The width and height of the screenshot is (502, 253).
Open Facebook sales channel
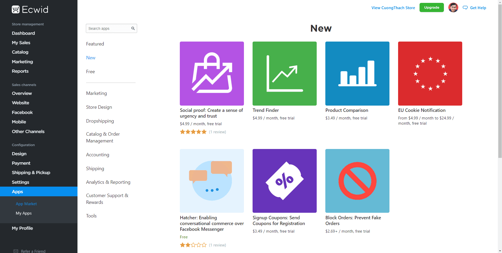22,112
